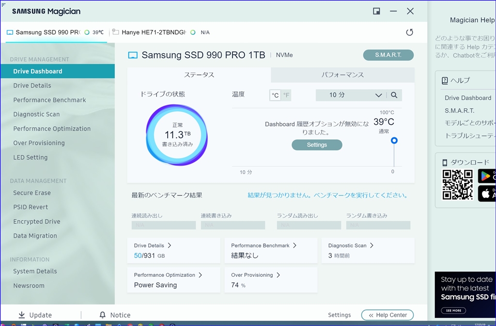The width and height of the screenshot is (496, 326).
Task: Switch to the ステータス tab
Action: pos(199,75)
